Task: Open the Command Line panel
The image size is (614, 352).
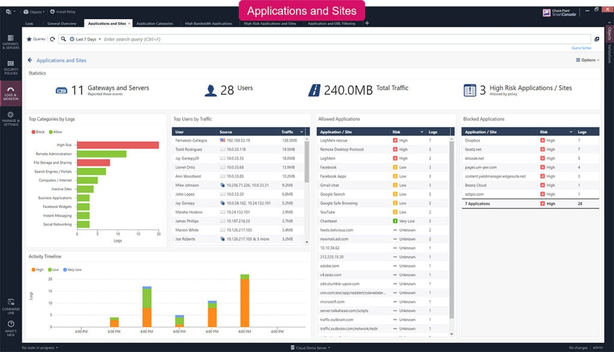Action: tap(10, 307)
